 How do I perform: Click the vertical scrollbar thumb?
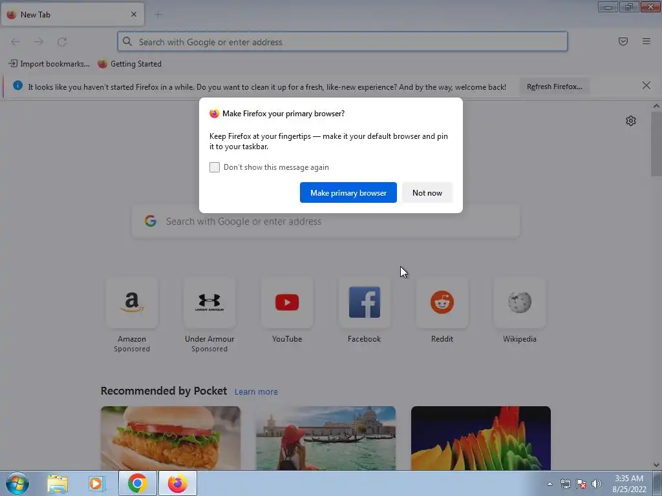(x=656, y=144)
